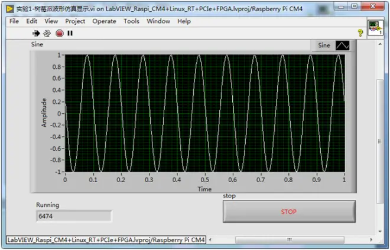Click the Y-axis minimum value -1
This screenshot has width=390, height=250.
(x=58, y=172)
